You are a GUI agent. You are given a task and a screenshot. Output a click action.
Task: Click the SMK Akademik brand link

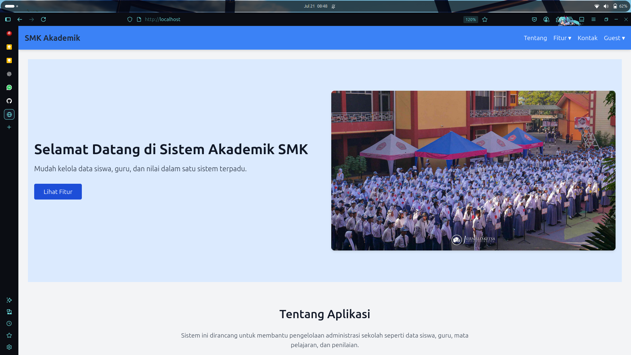(x=52, y=38)
